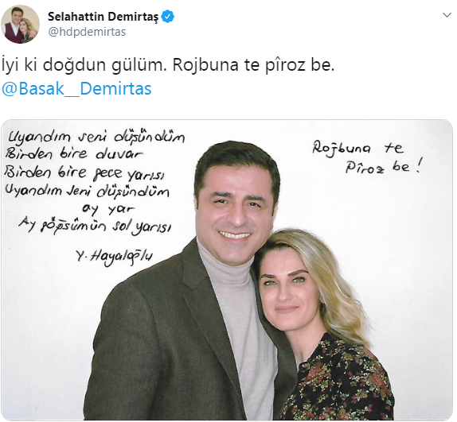Click the first handwritten poem line at top
The height and width of the screenshot is (422, 457).
[x=96, y=137]
